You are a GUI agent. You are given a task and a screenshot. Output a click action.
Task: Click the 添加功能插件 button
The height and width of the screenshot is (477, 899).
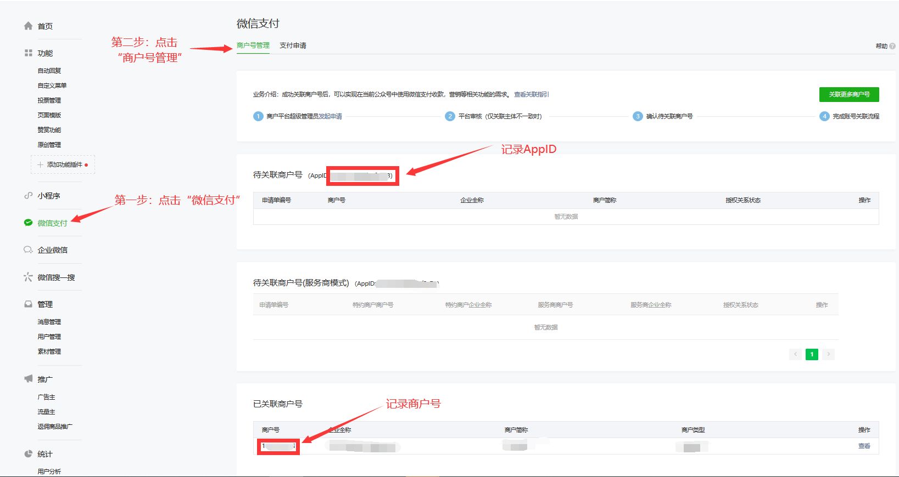point(63,164)
